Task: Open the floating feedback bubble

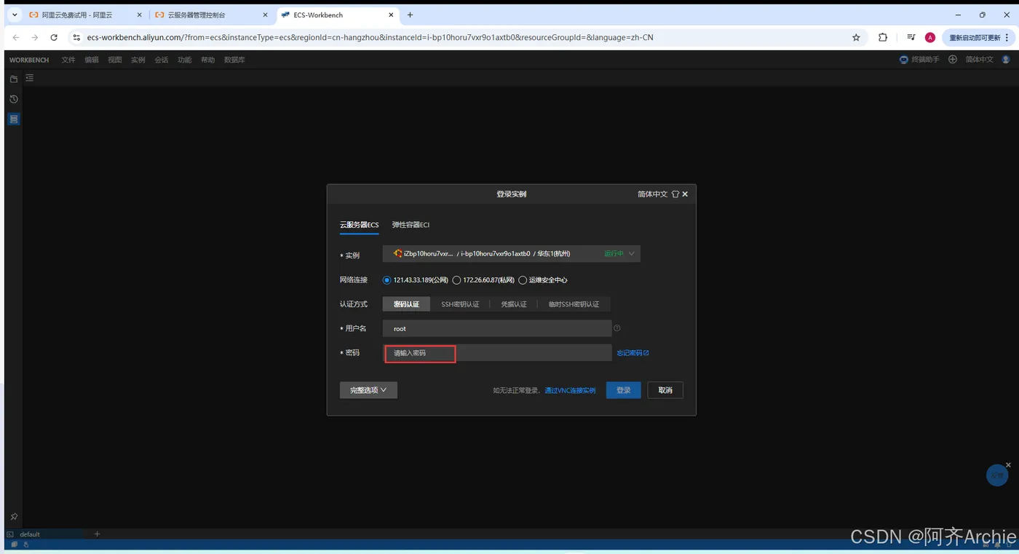Action: pos(996,476)
